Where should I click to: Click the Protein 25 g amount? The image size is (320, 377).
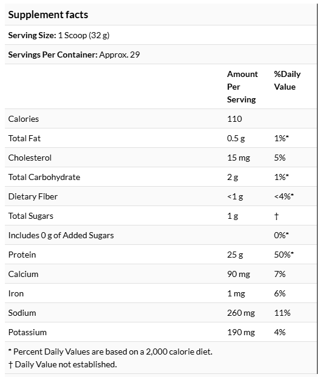(x=235, y=255)
